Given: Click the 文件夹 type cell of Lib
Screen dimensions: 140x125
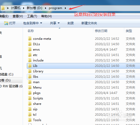Looking at the screenshot, I should point(130,66).
